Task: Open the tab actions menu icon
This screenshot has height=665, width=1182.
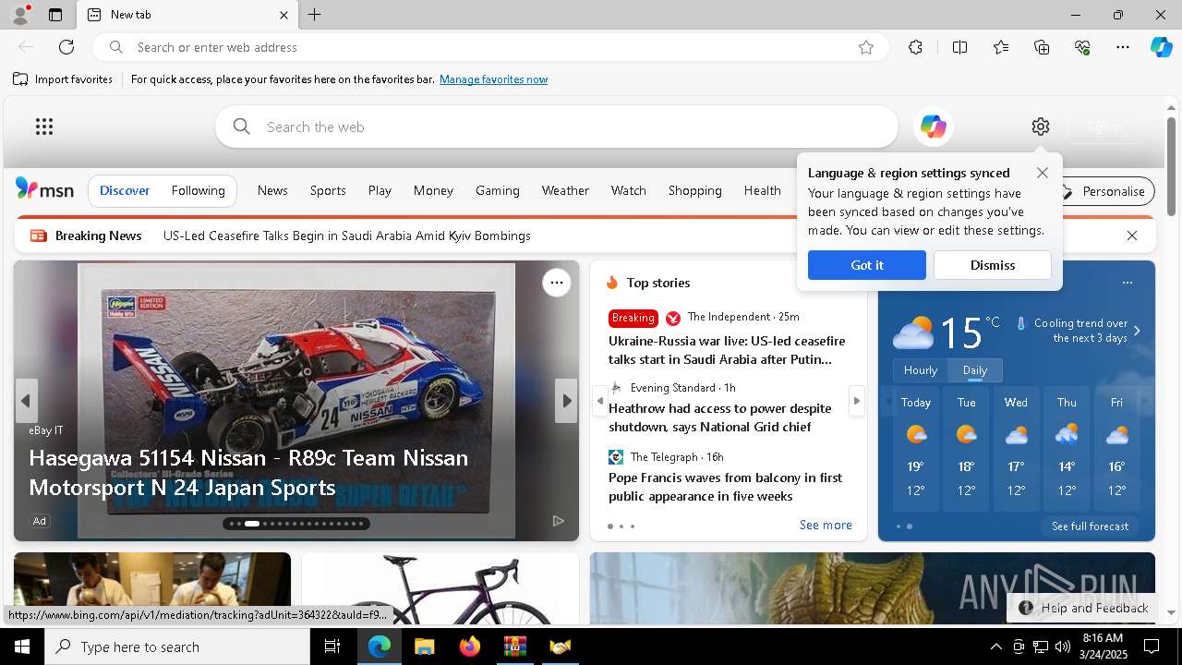Action: coord(55,15)
